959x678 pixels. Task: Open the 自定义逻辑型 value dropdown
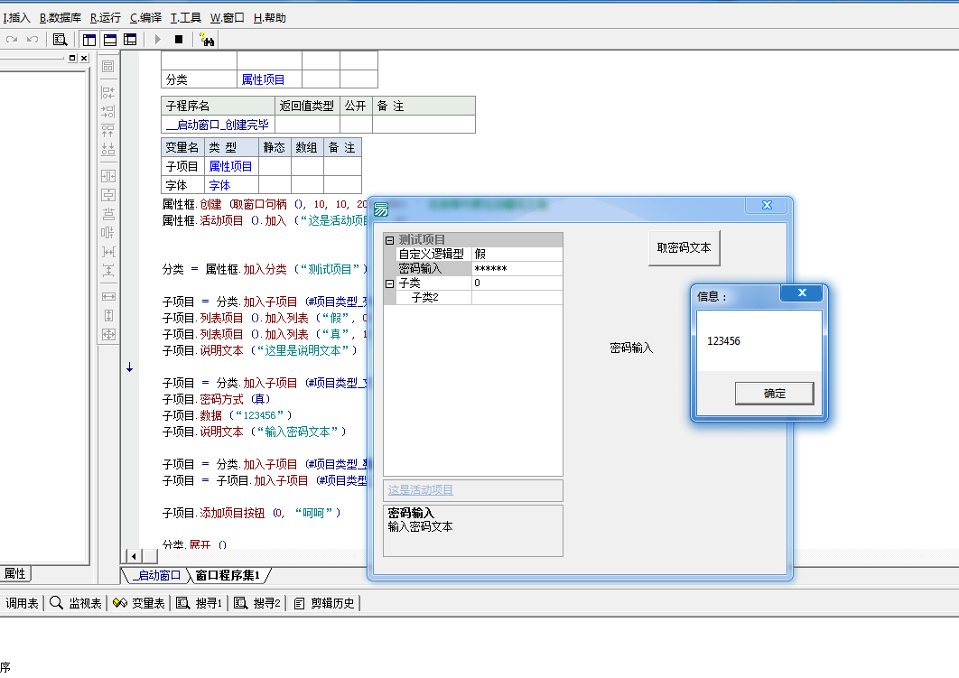click(517, 255)
